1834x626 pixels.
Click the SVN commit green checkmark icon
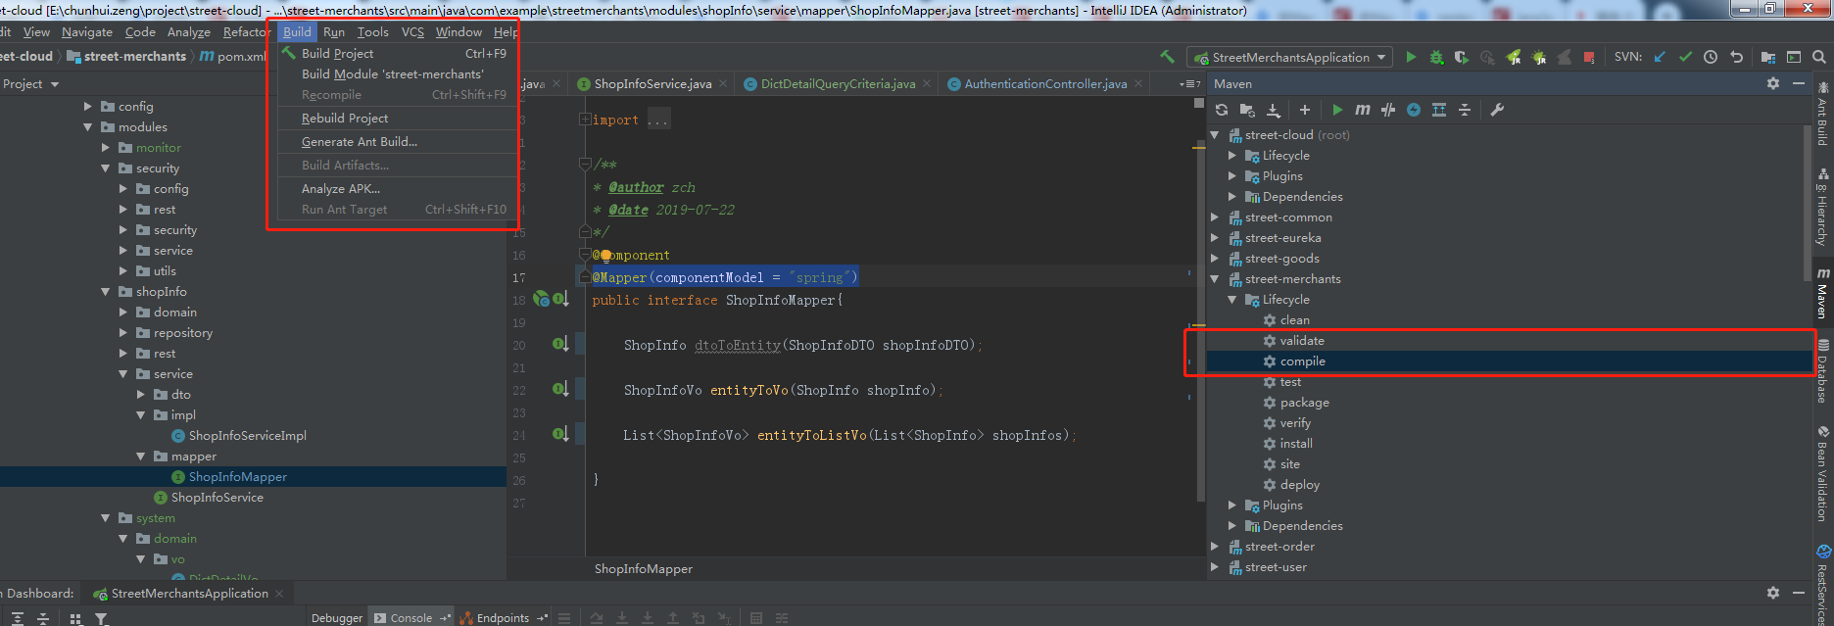click(1685, 57)
